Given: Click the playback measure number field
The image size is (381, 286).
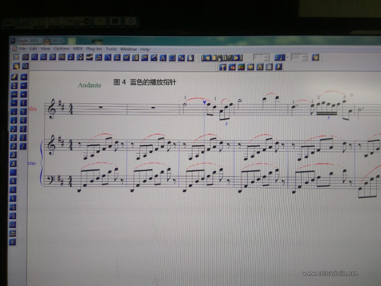Looking at the screenshot, I should point(259,58).
